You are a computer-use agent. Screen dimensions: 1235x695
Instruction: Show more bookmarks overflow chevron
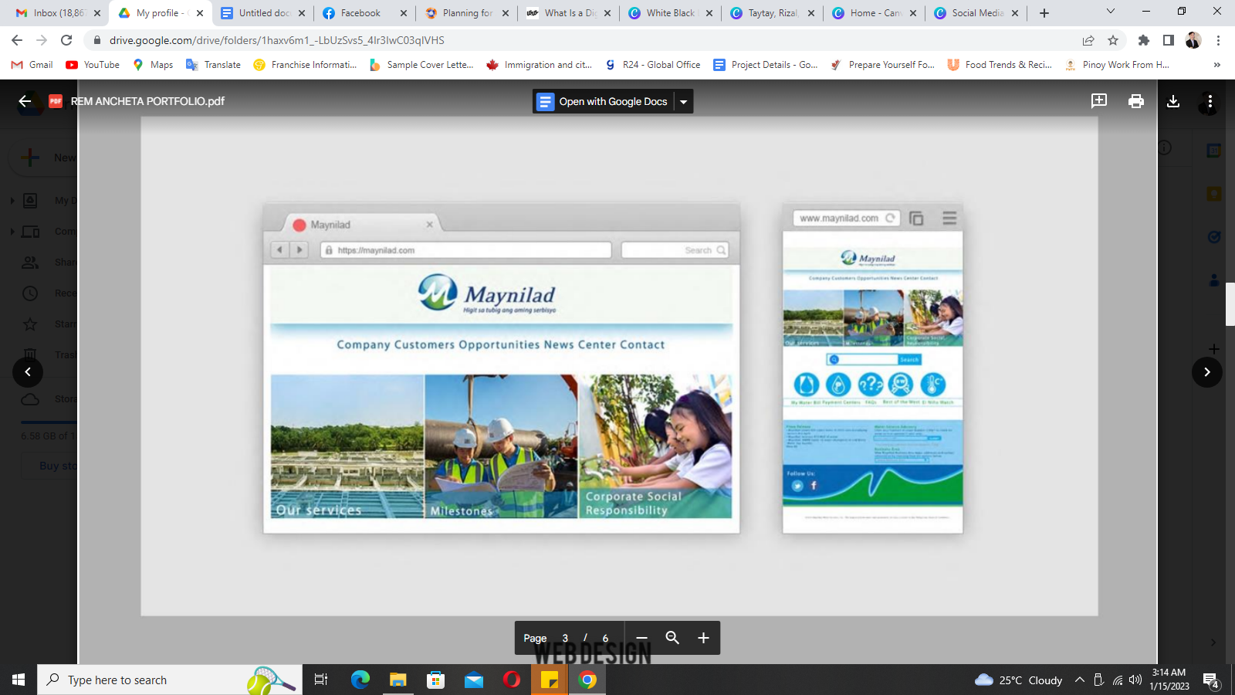[1217, 65]
